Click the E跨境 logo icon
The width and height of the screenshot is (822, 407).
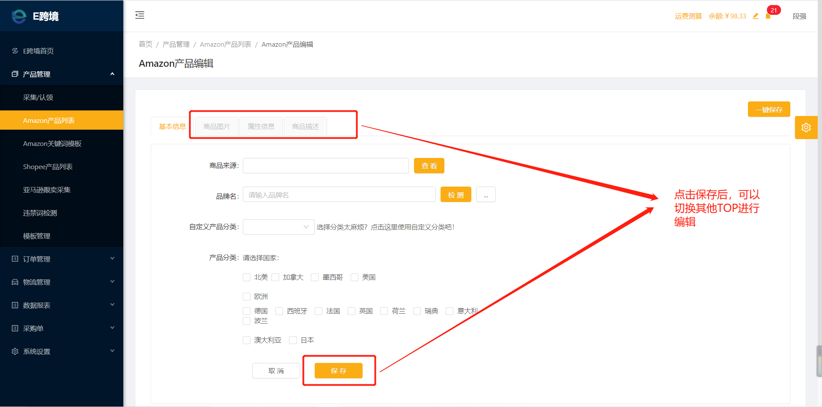[x=19, y=16]
